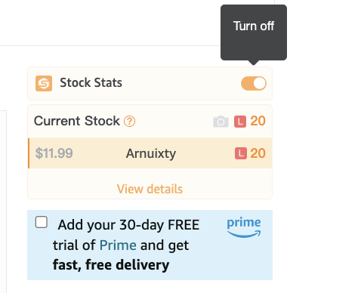Check the 30-day Prime trial checkbox
Screen dimensions: 361x293
coord(42,222)
